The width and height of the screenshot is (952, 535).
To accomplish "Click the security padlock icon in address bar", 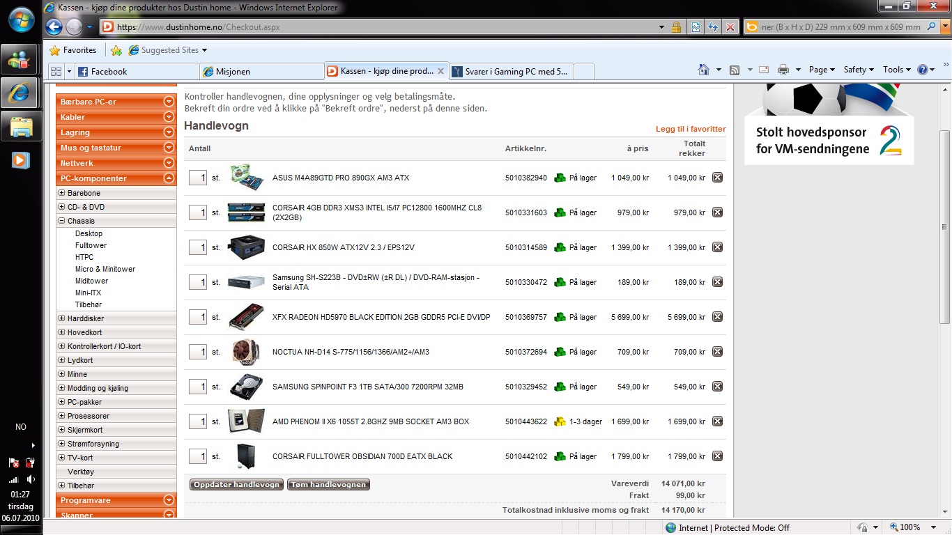I will 676,27.
